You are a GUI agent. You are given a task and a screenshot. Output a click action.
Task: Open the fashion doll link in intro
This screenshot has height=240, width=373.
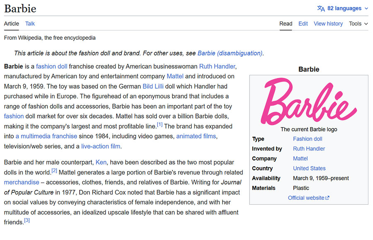(x=52, y=66)
